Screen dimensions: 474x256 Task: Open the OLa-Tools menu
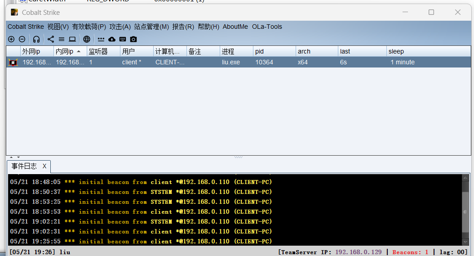267,27
